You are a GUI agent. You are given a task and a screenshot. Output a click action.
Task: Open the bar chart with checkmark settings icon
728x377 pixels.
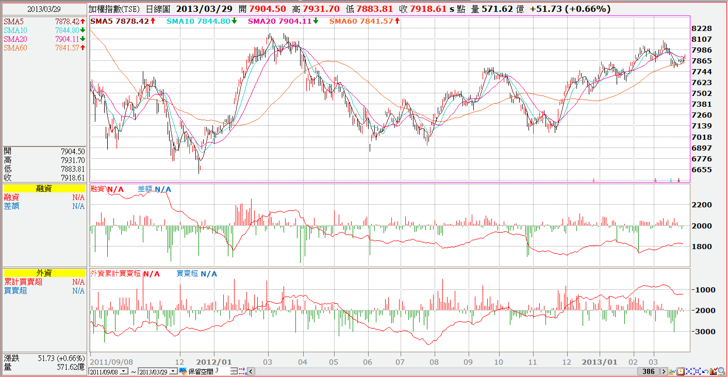(x=714, y=371)
